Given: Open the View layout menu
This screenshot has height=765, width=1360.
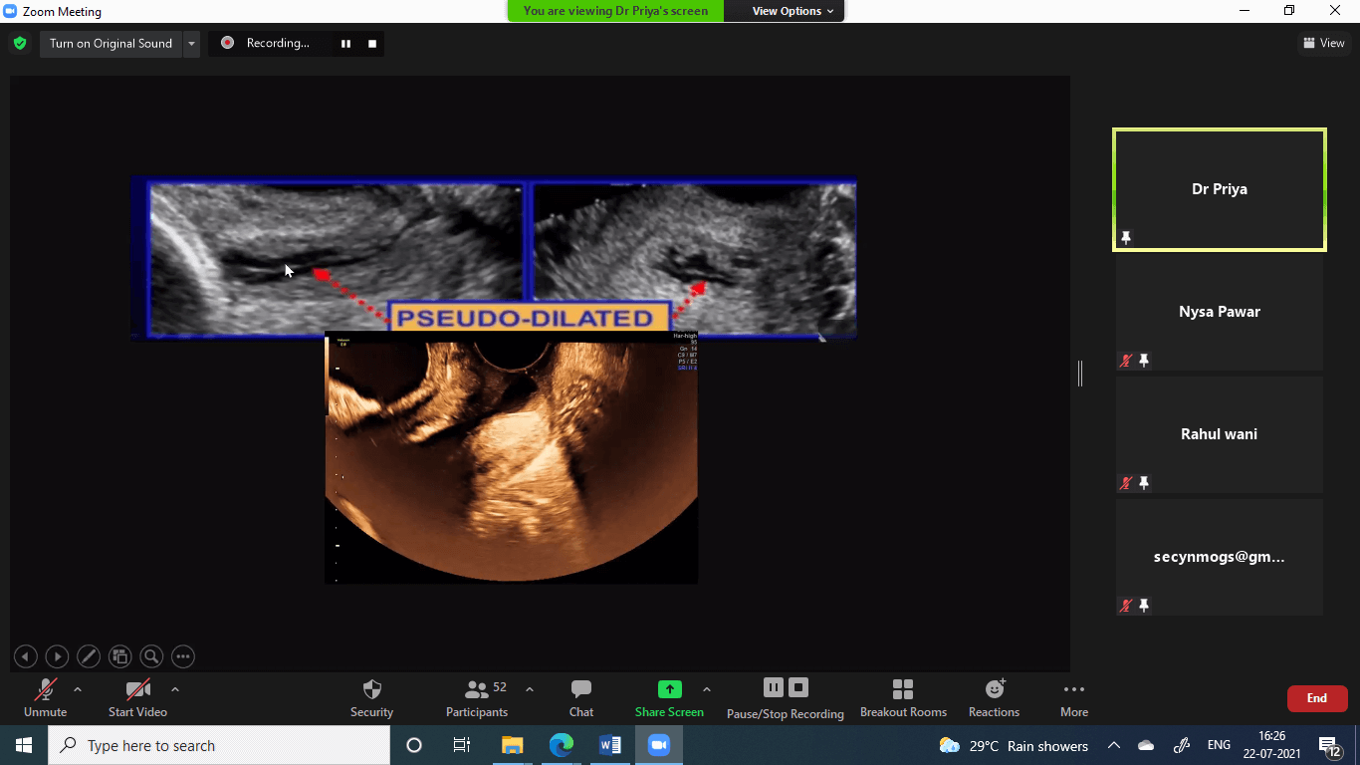Looking at the screenshot, I should tap(1323, 43).
